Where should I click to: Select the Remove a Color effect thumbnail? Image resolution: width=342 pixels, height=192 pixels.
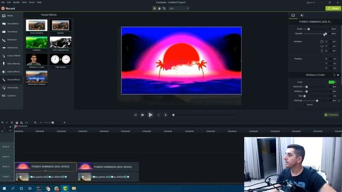click(37, 59)
